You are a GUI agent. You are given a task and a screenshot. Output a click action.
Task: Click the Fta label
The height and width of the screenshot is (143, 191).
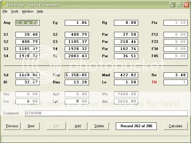point(154,23)
